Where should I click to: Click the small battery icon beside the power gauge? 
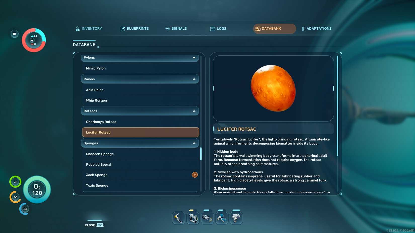pos(15,34)
